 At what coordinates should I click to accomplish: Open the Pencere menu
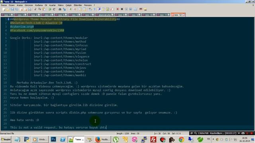[88, 5]
